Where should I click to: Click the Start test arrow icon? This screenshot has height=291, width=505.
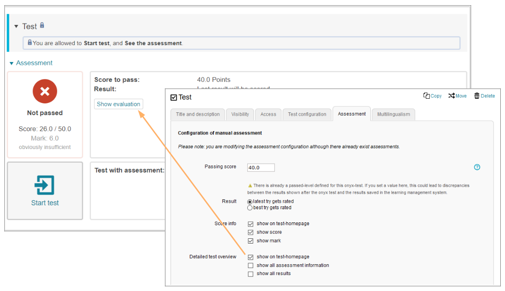click(45, 185)
